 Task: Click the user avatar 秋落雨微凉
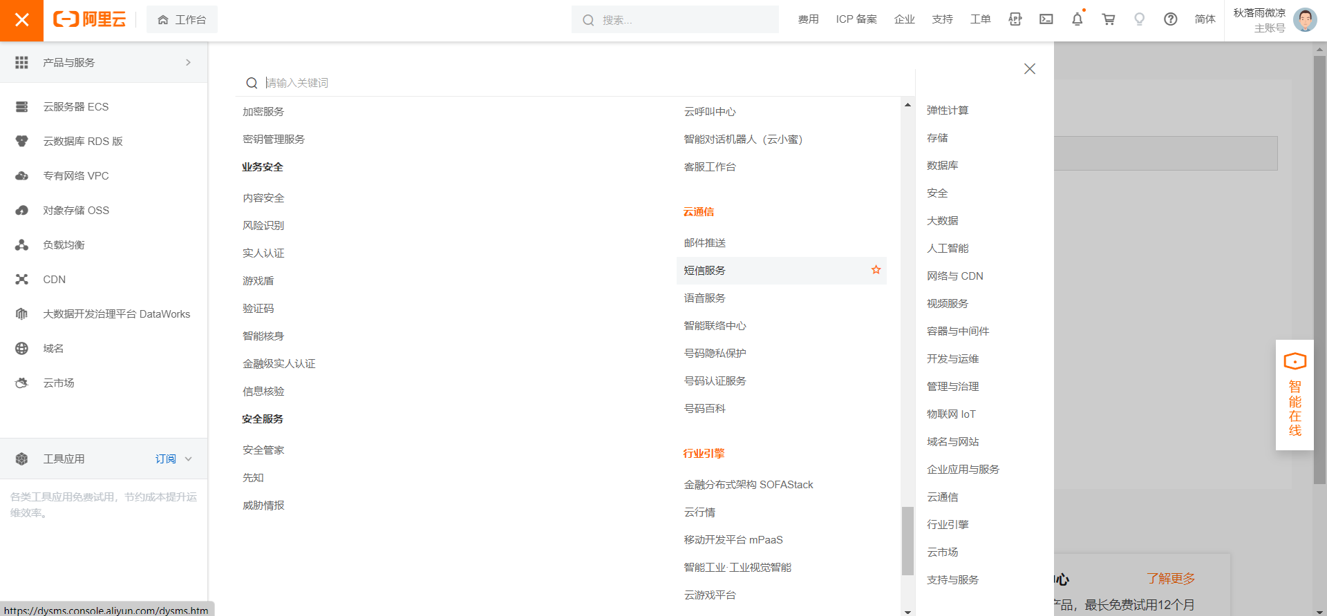1305,19
